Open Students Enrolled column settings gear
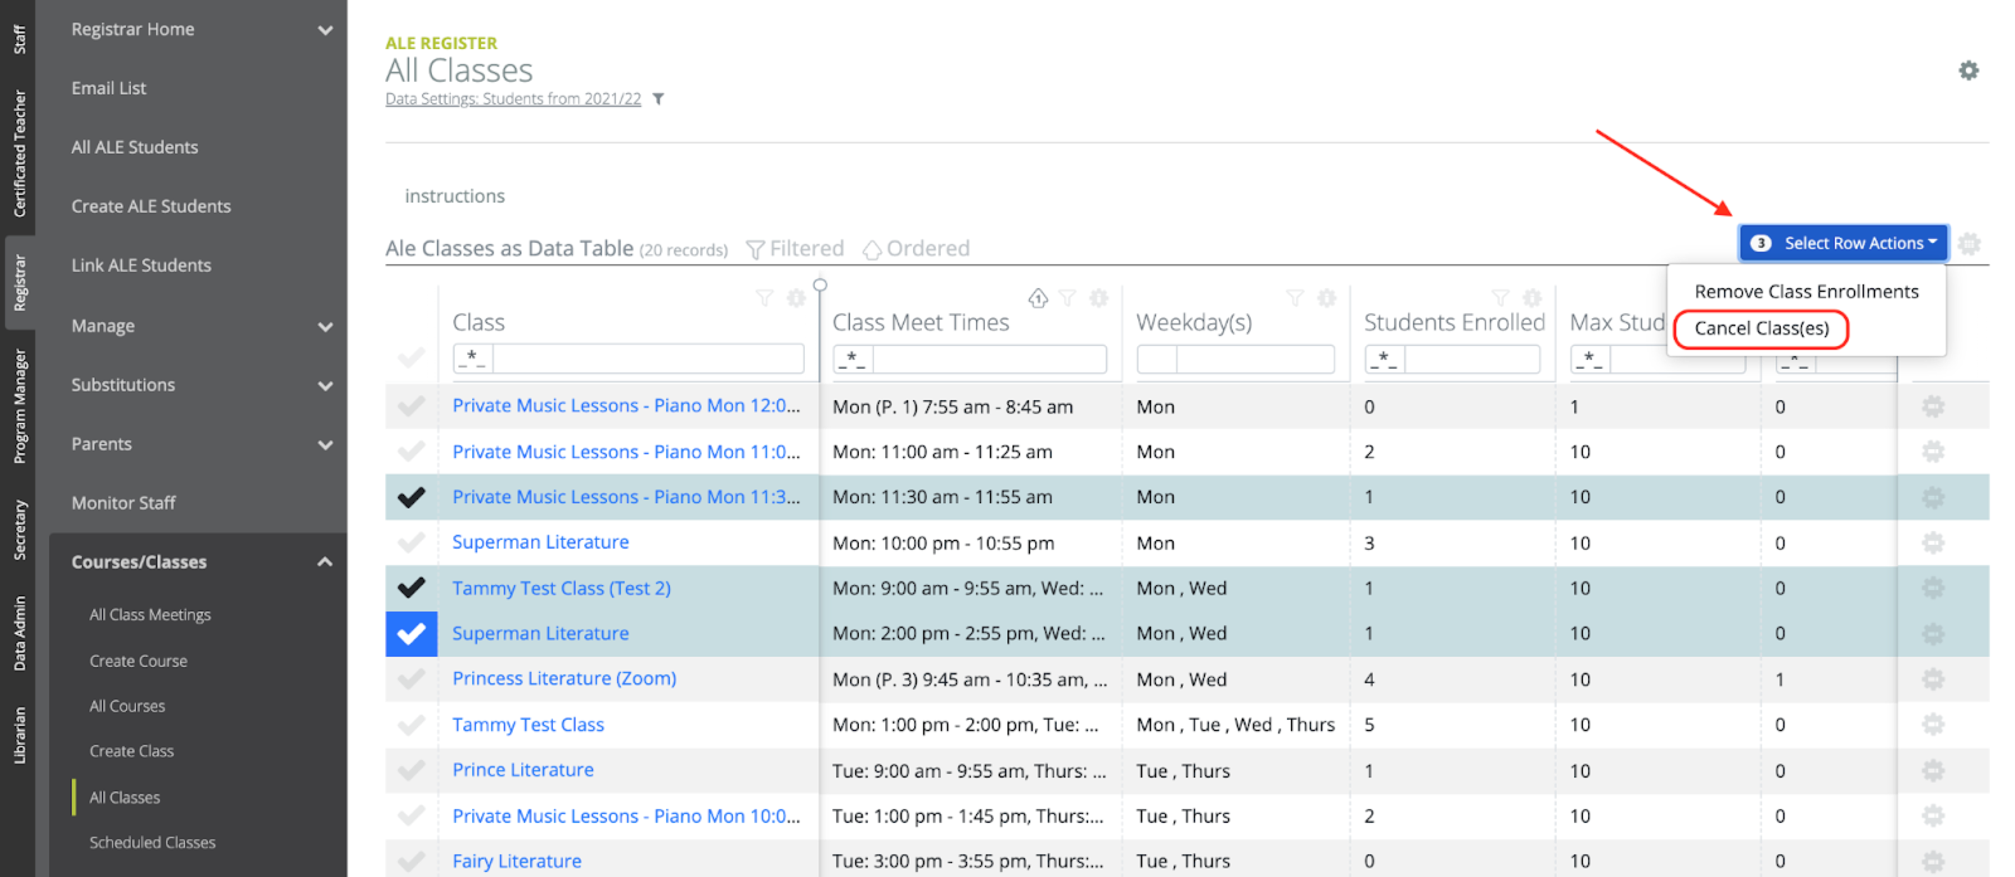Viewport: 2015px width, 877px height. 1531,298
